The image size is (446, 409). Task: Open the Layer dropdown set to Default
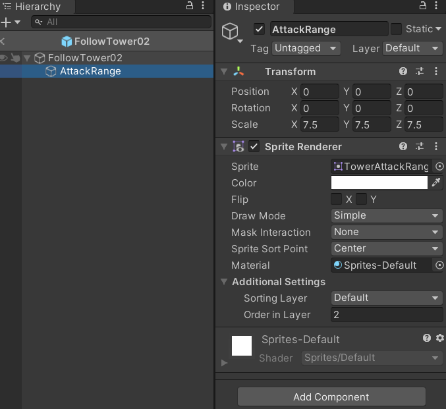point(413,49)
